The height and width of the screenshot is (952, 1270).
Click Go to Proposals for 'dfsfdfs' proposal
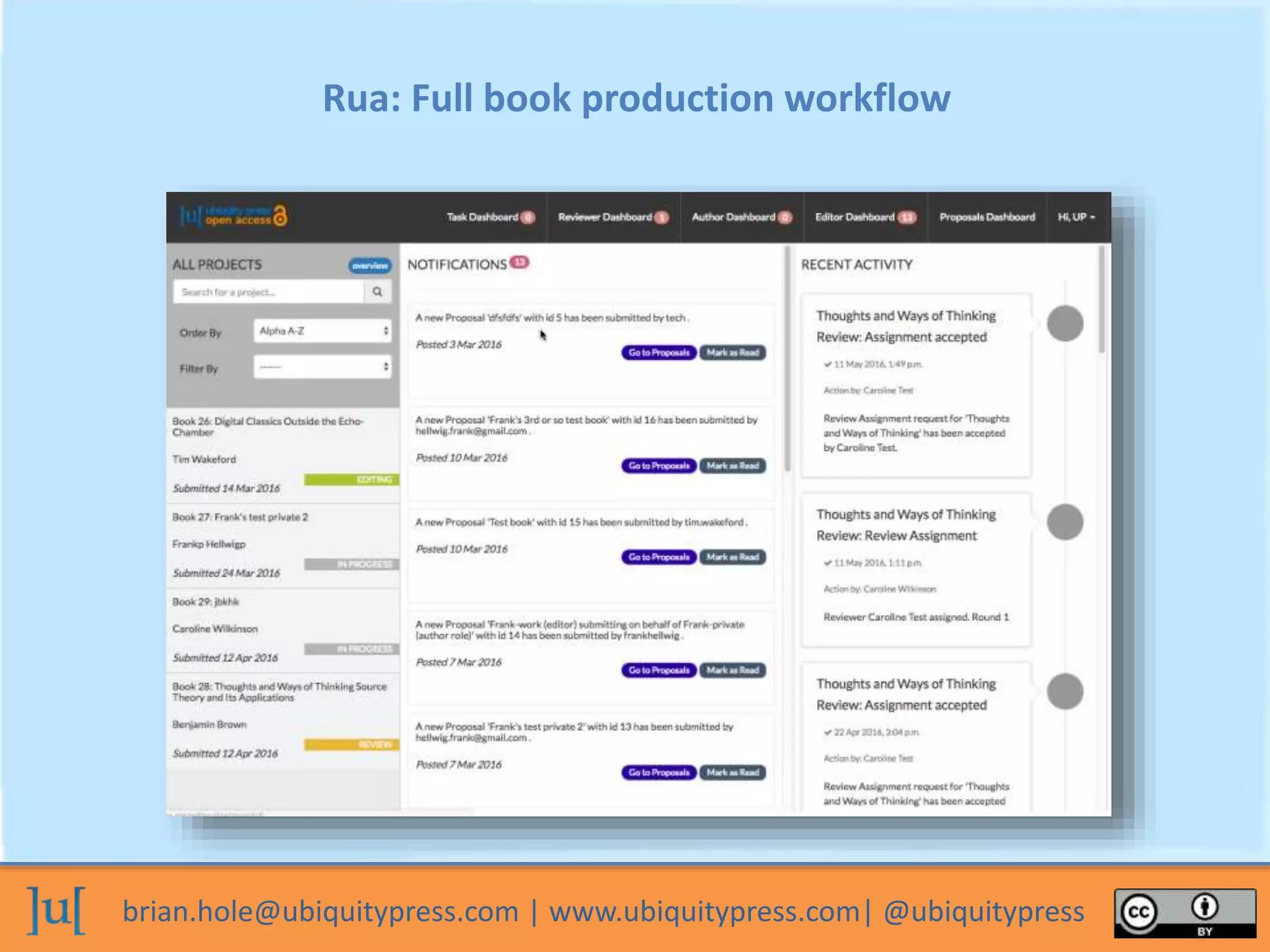coord(659,353)
